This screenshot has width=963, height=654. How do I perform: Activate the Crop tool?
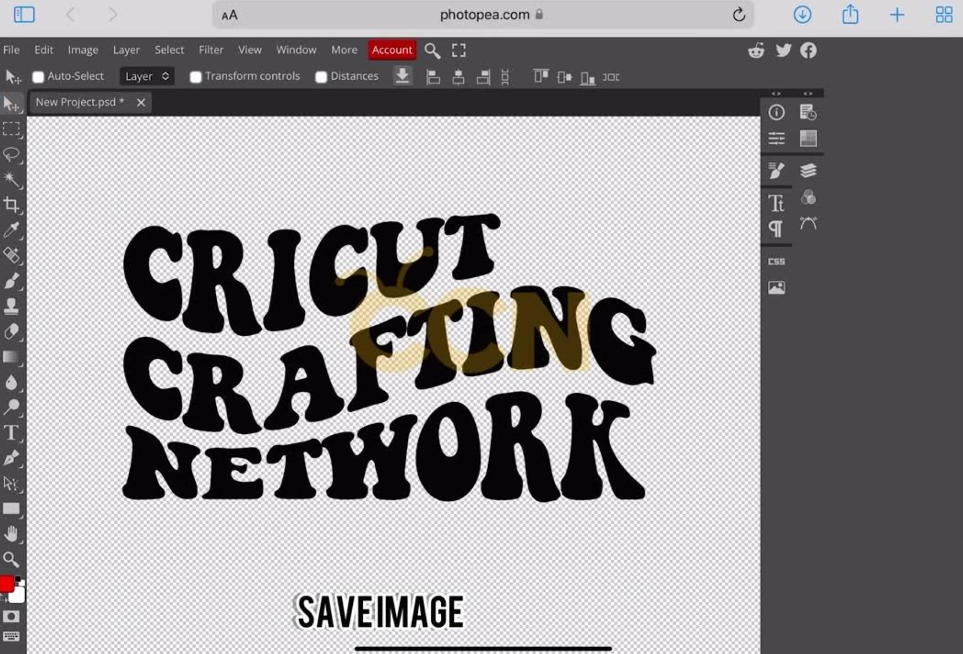point(12,205)
